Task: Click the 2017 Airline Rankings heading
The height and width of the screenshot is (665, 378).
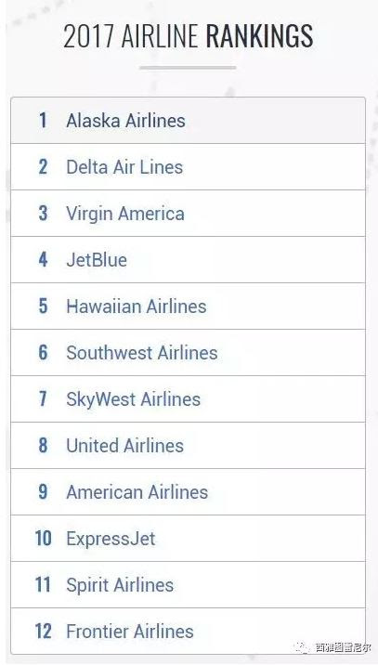Action: (189, 36)
